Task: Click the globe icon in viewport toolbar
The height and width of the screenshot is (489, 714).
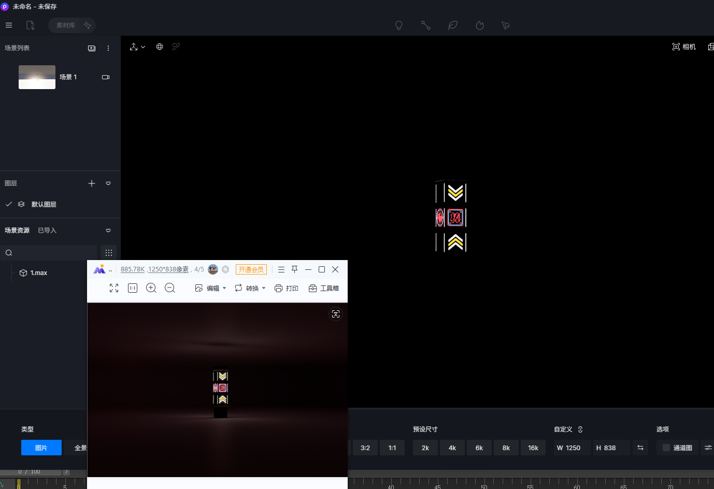Action: point(160,47)
